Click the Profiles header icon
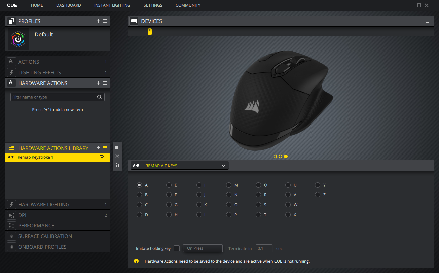This screenshot has width=439, height=273. tap(11, 21)
